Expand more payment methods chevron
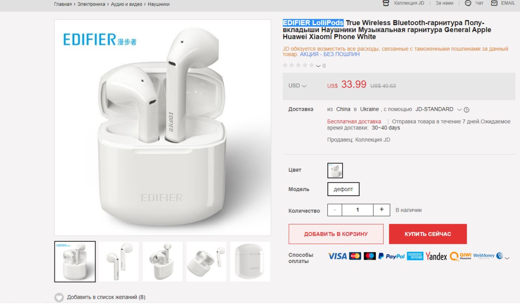 click(x=507, y=257)
